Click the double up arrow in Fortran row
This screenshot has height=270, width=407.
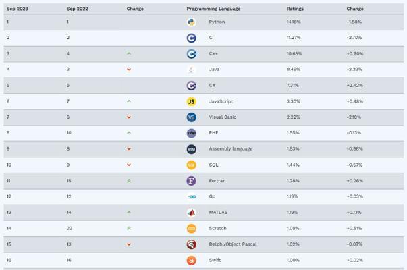pos(129,181)
